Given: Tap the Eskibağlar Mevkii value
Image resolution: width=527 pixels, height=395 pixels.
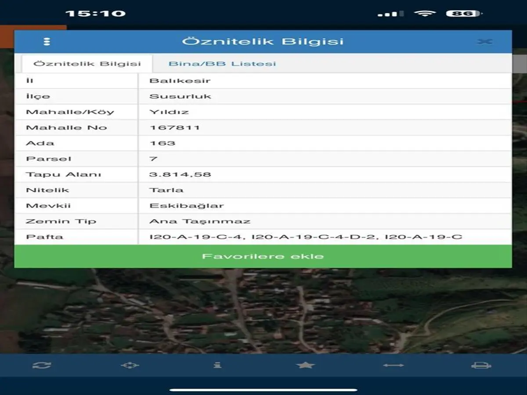Looking at the screenshot, I should (187, 205).
